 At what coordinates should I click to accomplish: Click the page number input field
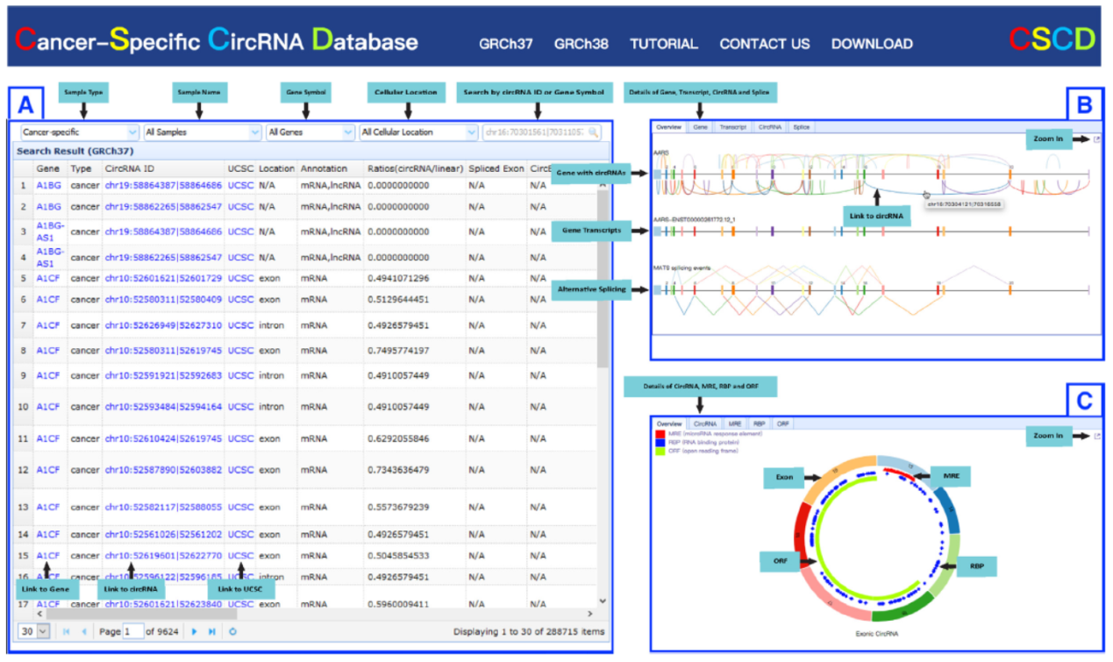pos(132,631)
